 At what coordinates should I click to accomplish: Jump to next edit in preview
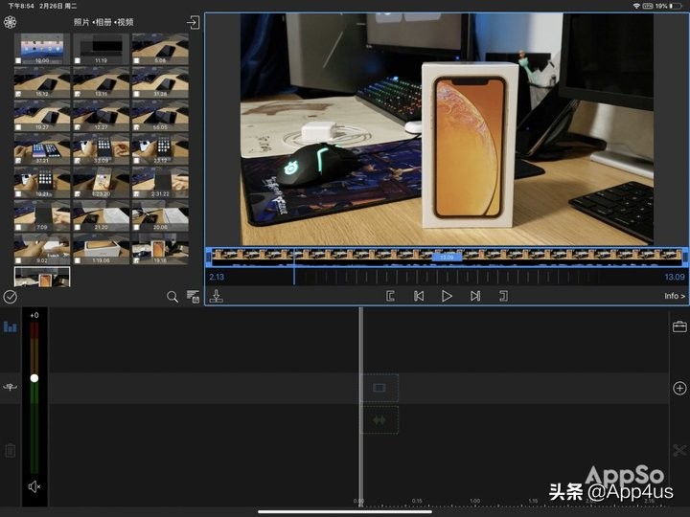(x=475, y=296)
